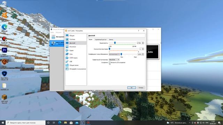Switch to the Экран (Screen) tab
This screenshot has height=125, width=223.
91,40
